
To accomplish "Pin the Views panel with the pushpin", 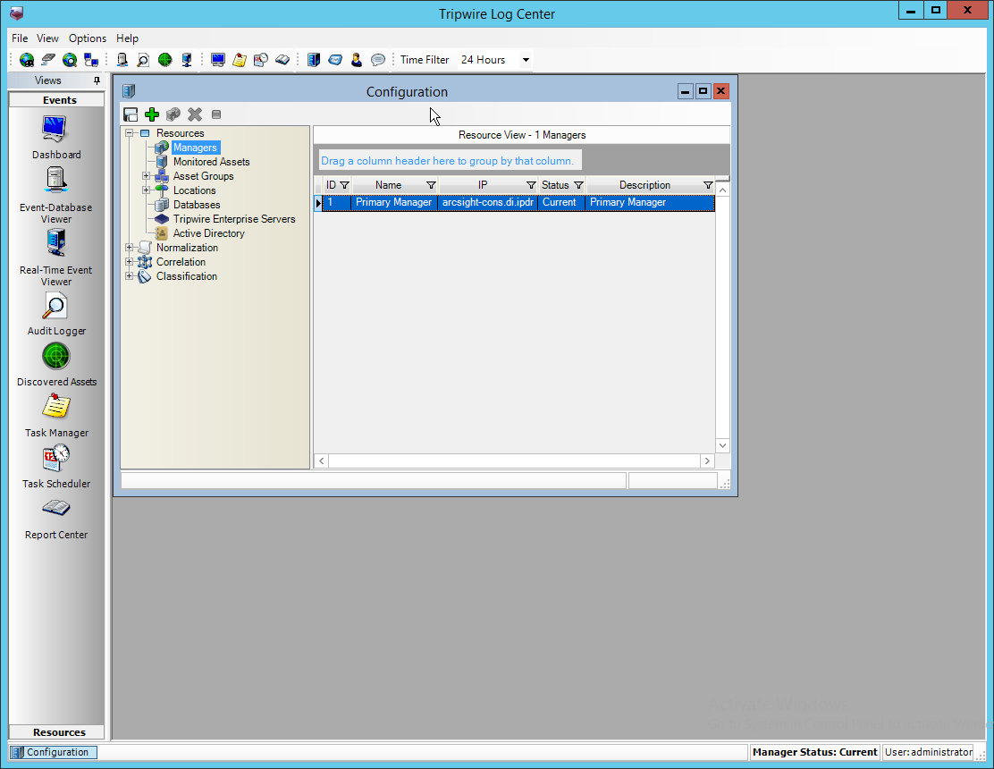I will 97,80.
